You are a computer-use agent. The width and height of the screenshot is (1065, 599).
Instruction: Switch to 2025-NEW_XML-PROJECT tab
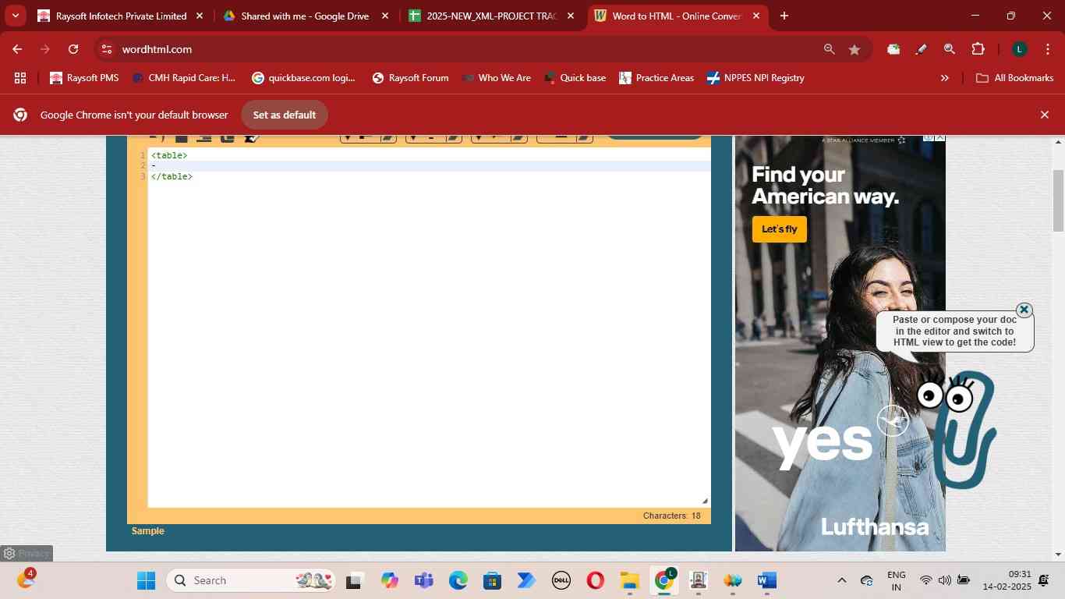coord(491,16)
